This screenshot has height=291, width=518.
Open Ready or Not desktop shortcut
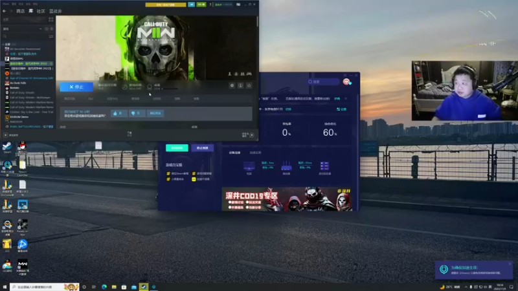[x=22, y=226]
